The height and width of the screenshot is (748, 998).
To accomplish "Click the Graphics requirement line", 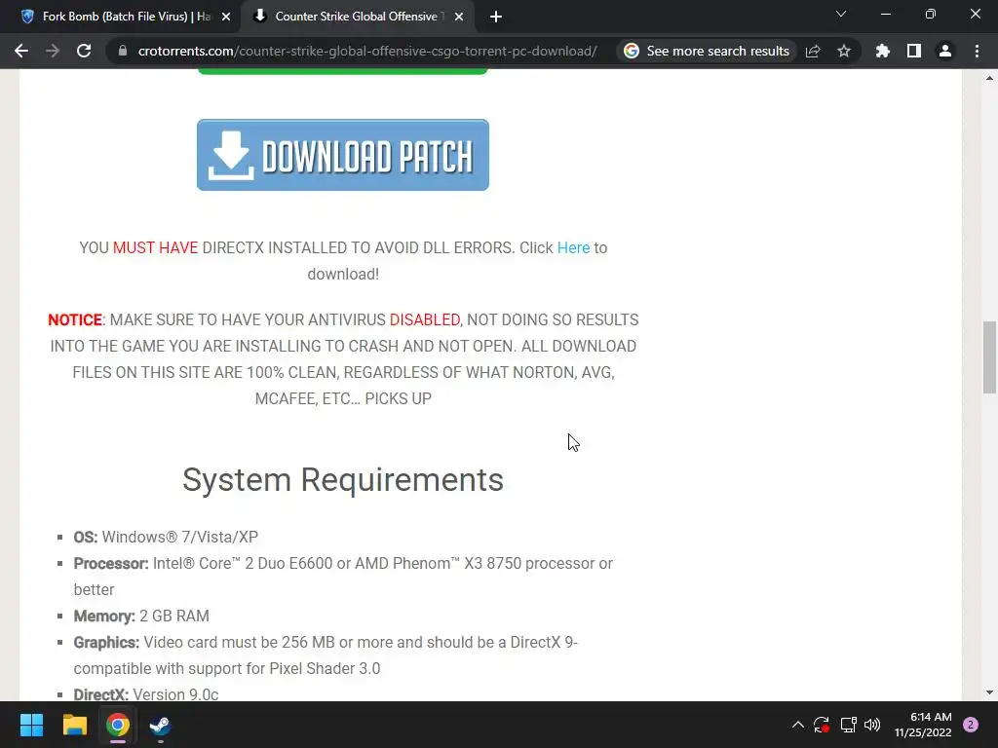I will click(326, 655).
